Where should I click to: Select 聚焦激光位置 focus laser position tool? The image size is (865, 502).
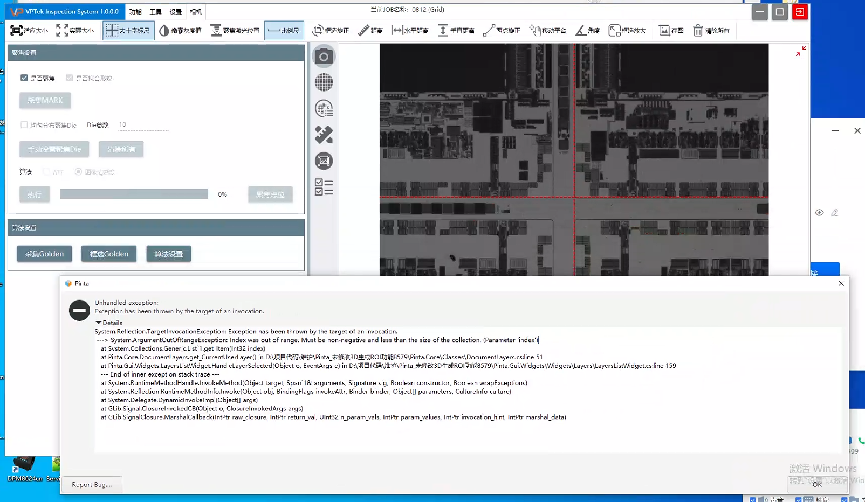[x=235, y=31]
